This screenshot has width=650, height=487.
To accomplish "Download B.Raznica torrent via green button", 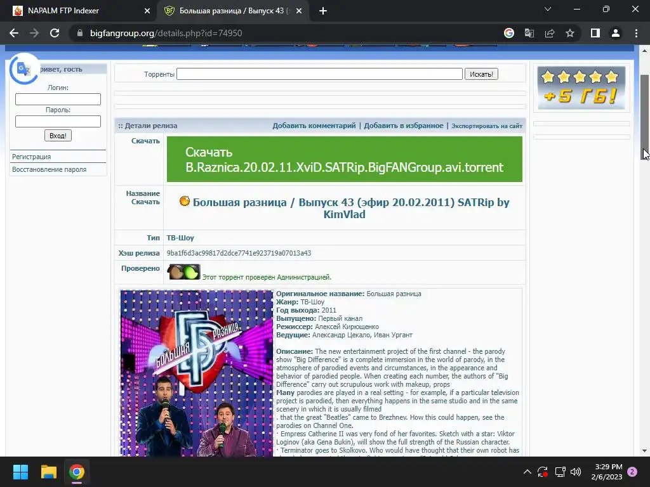I will pyautogui.click(x=345, y=159).
